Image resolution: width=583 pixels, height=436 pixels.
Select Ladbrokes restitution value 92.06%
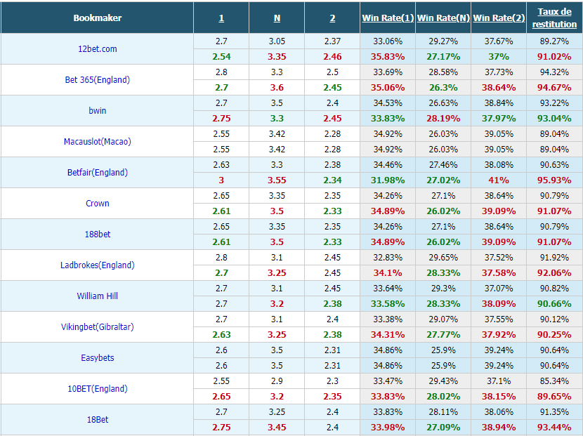point(554,273)
